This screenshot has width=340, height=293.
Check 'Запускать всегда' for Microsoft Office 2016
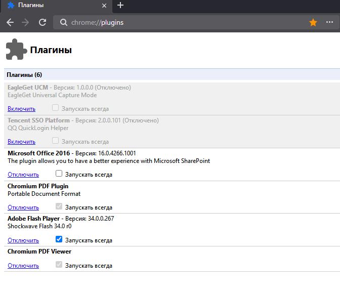[x=59, y=174]
